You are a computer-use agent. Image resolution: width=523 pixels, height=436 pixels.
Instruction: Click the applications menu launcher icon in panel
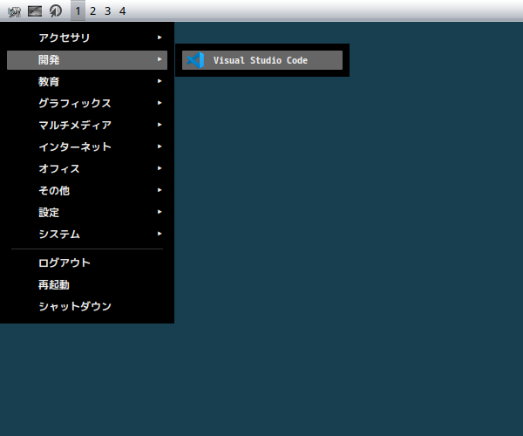14,11
